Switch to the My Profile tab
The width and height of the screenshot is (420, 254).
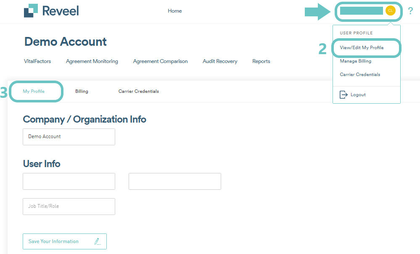point(34,92)
